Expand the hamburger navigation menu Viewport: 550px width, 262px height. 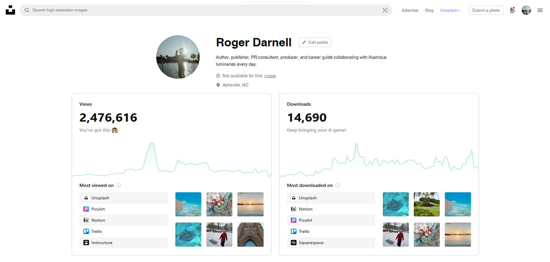tap(540, 10)
